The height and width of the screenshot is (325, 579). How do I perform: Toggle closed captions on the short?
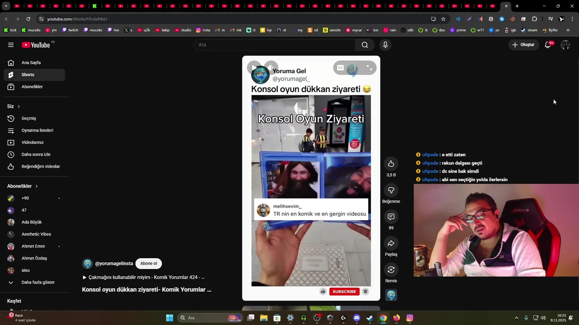[x=341, y=68]
